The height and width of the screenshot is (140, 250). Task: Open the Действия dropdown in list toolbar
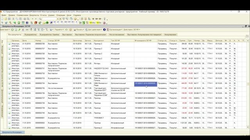[5, 30]
